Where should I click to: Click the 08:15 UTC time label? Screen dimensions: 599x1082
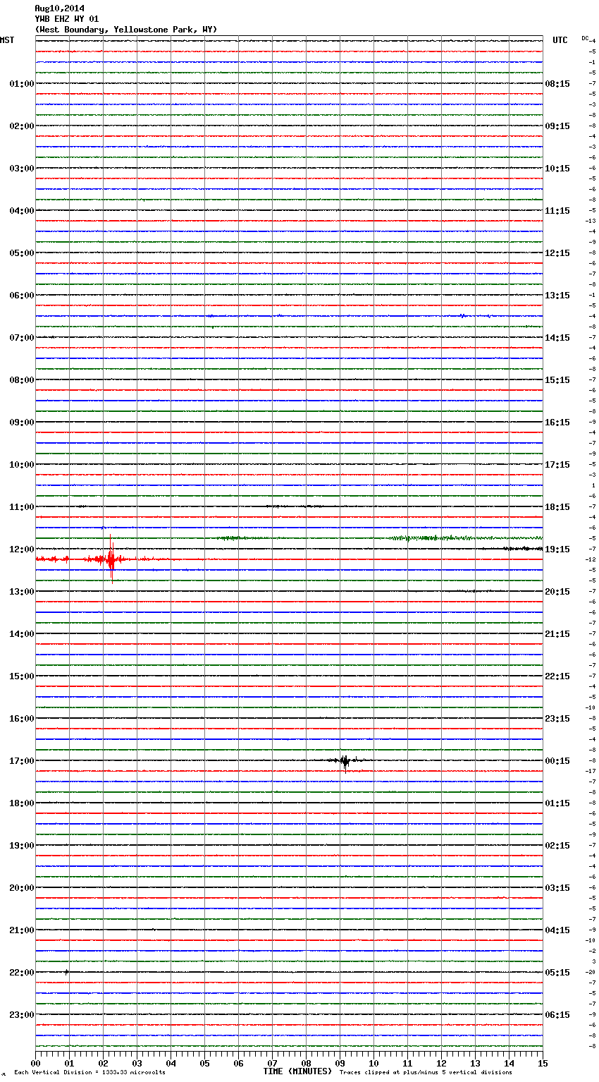click(x=557, y=84)
